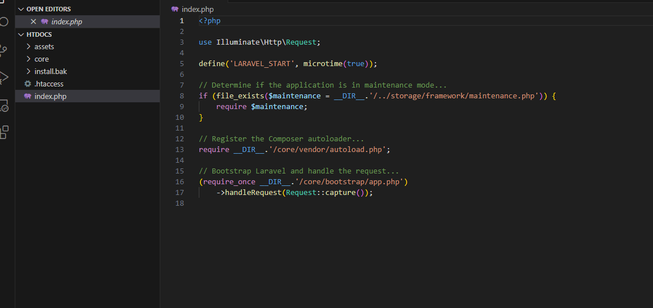This screenshot has width=653, height=308.
Task: Click line number 1 in the gutter
Action: (182, 21)
